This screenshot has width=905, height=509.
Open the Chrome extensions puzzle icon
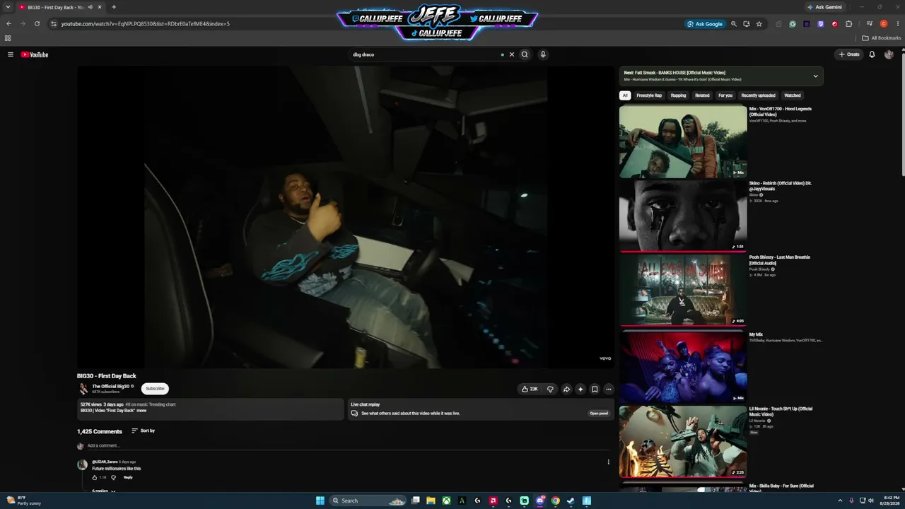pyautogui.click(x=849, y=23)
